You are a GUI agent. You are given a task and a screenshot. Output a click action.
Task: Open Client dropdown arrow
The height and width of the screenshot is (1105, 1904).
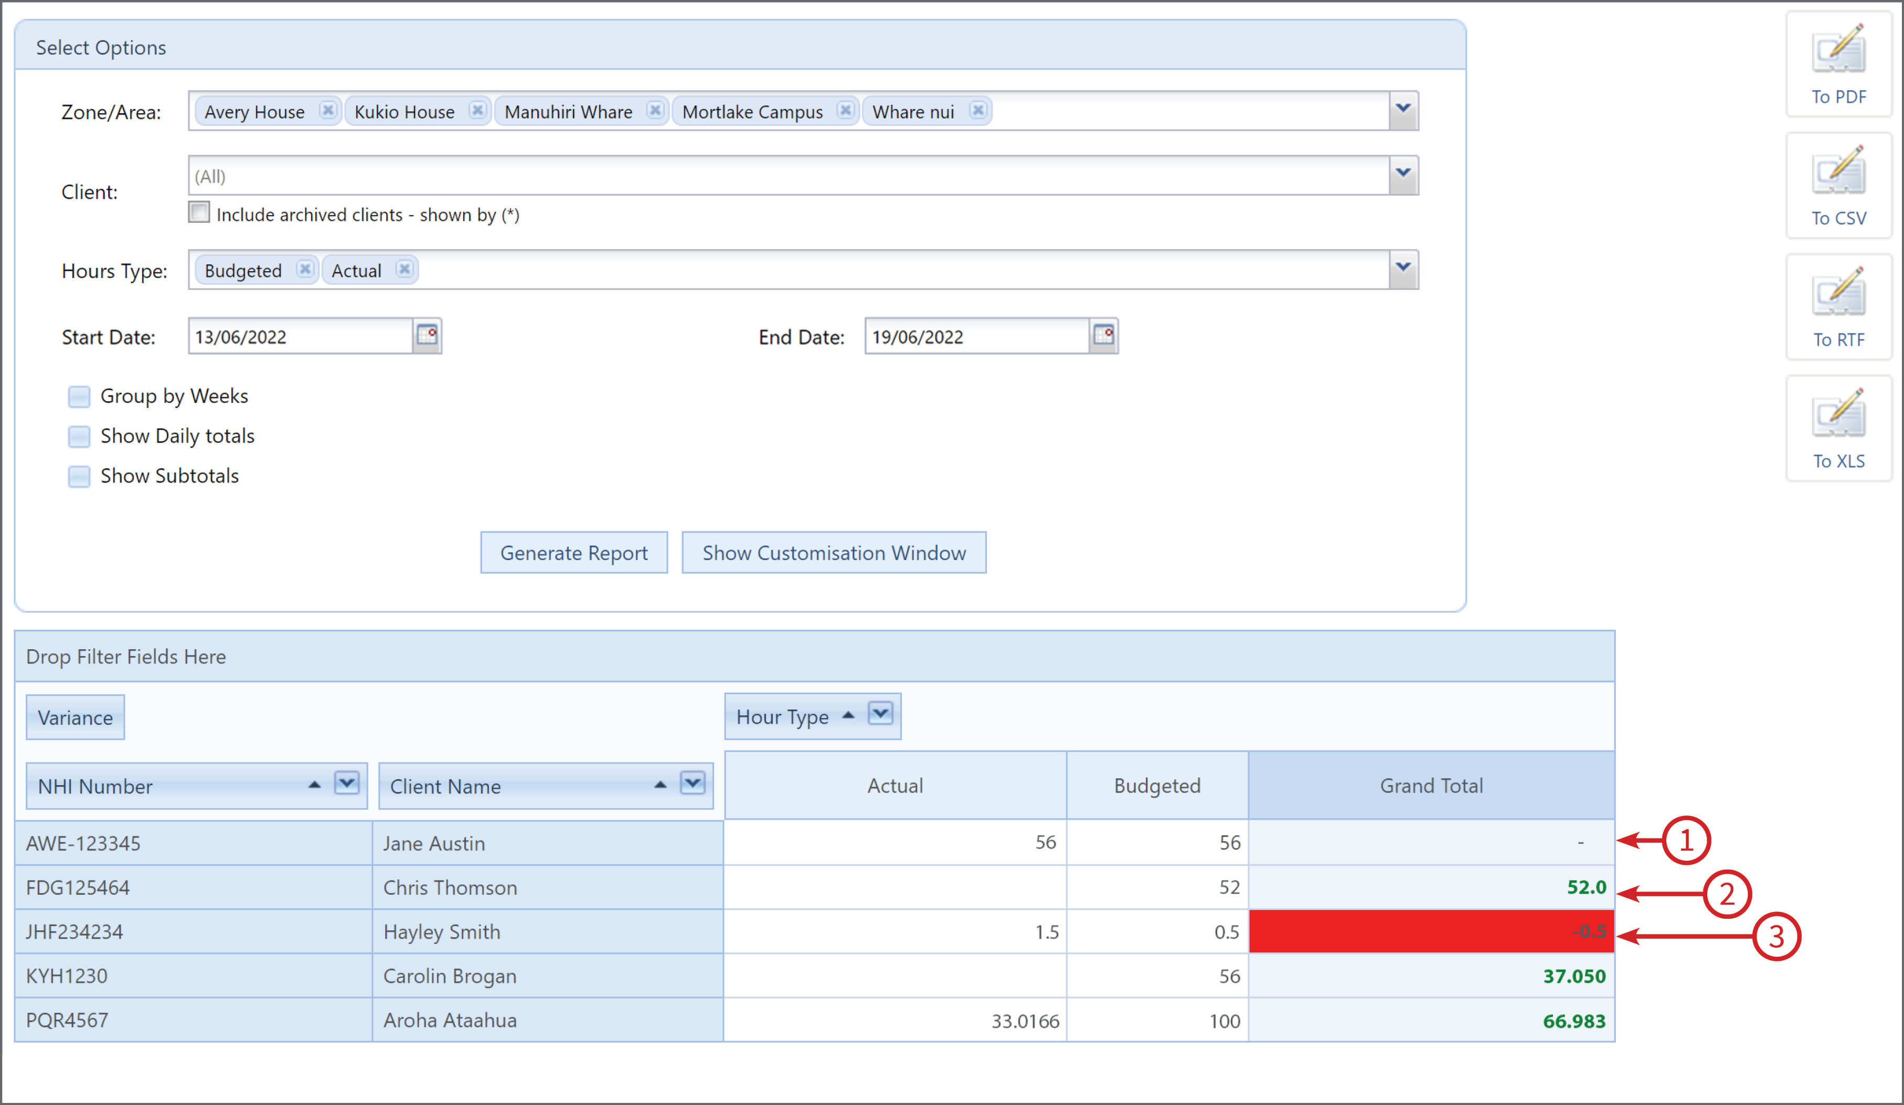click(x=1403, y=175)
